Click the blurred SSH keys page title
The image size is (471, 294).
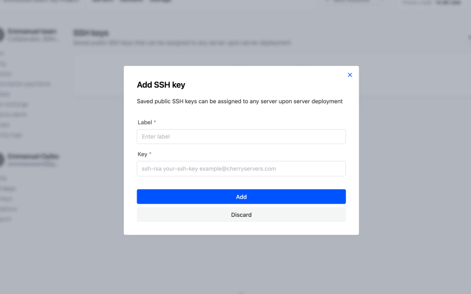(x=91, y=33)
